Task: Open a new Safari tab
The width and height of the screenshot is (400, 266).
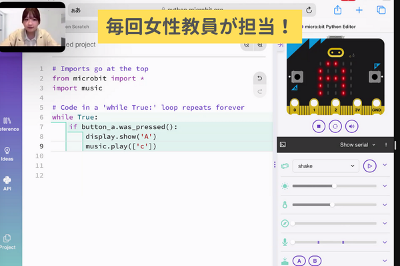Action: click(359, 10)
